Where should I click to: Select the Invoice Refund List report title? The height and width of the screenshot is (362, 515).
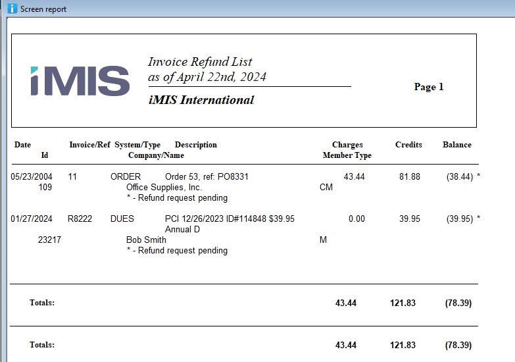200,62
